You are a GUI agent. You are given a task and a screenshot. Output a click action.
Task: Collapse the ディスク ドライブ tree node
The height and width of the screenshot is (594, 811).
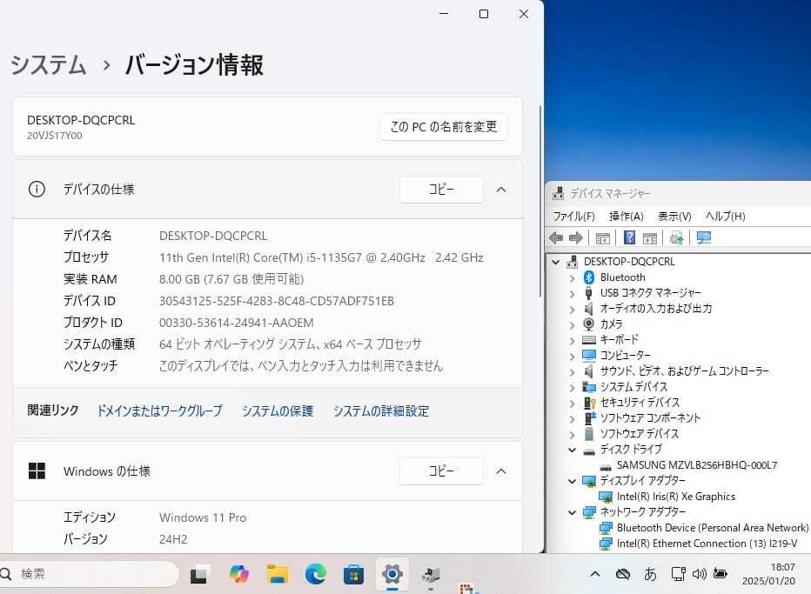pyautogui.click(x=572, y=450)
